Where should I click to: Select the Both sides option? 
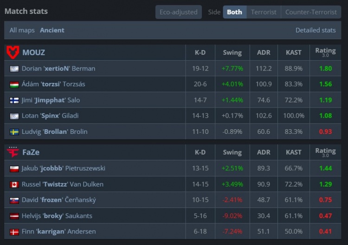click(x=234, y=12)
